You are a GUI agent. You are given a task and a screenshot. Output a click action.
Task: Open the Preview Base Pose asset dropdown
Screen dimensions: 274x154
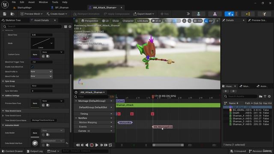pyautogui.click(x=53, y=101)
